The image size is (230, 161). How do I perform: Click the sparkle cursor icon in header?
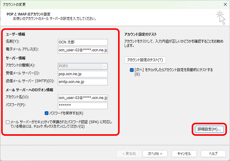pos(220,15)
